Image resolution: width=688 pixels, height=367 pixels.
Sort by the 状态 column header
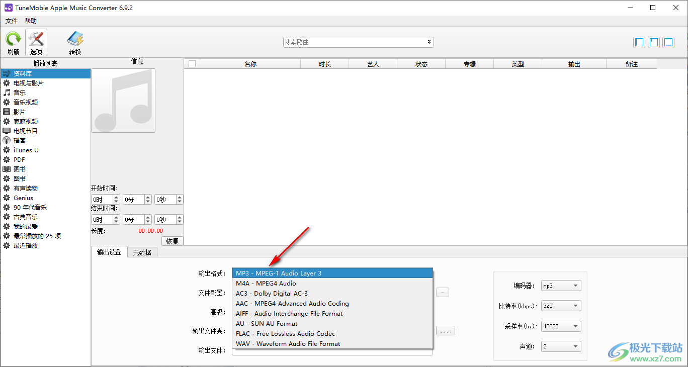421,64
